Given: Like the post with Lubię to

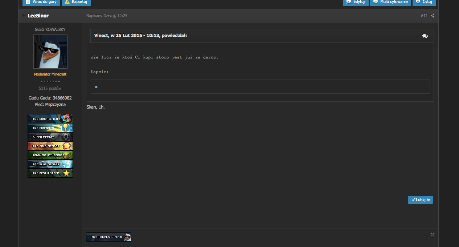Looking at the screenshot, I should pyautogui.click(x=420, y=200).
